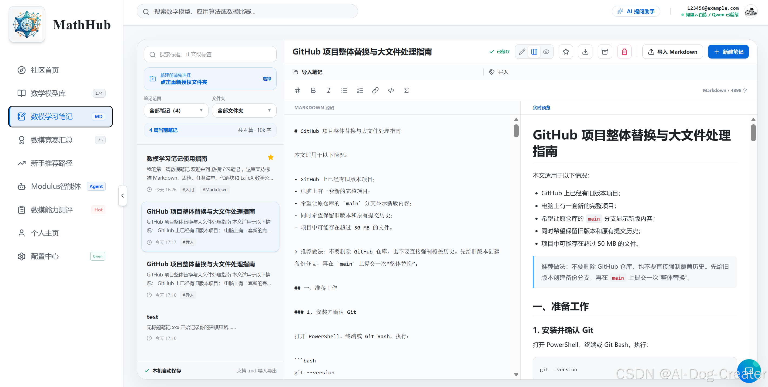Click the preview pane scrollbar thumb
The image size is (768, 387).
pos(753,133)
